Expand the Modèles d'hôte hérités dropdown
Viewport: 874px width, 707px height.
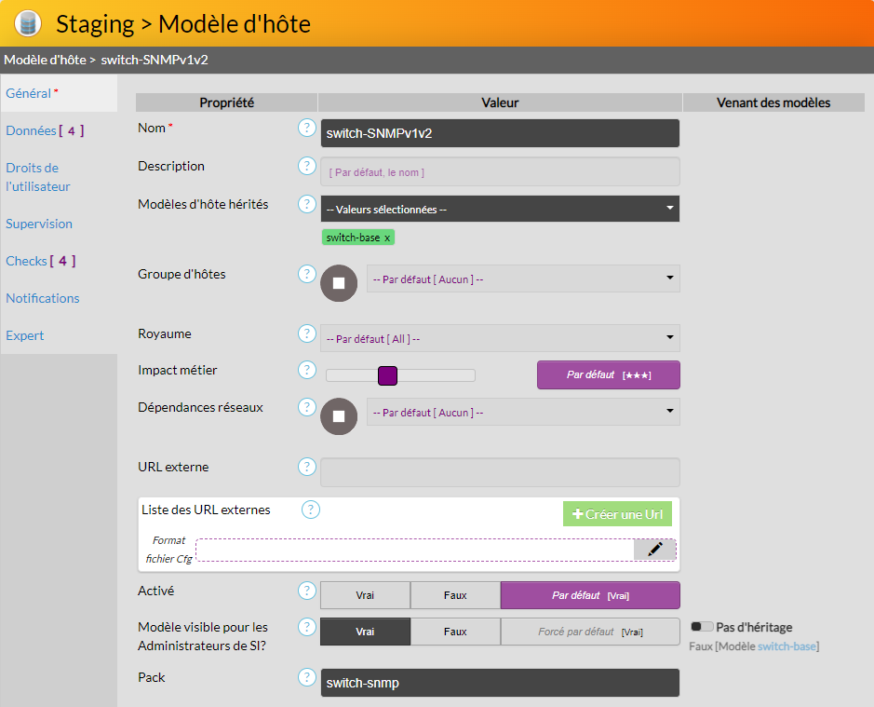[500, 210]
